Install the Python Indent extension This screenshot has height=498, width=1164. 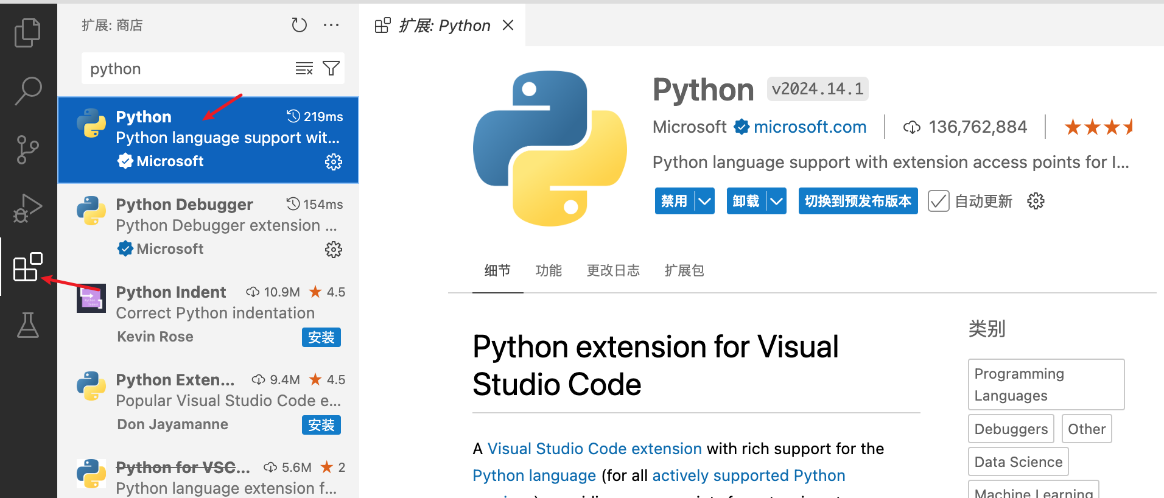(x=321, y=337)
